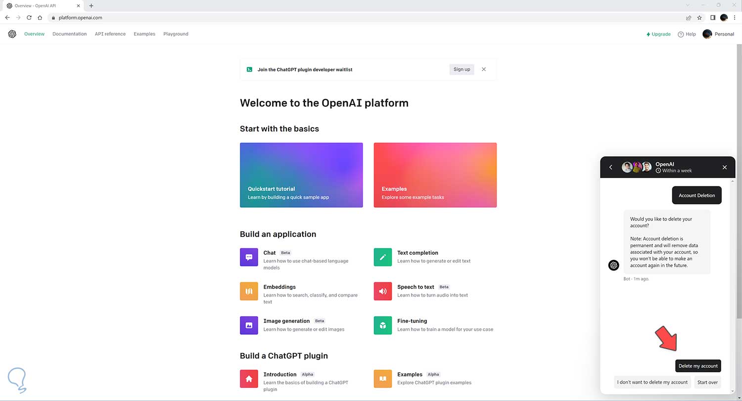Go to the browser home page
Screen dimensions: 742x401
point(40,17)
